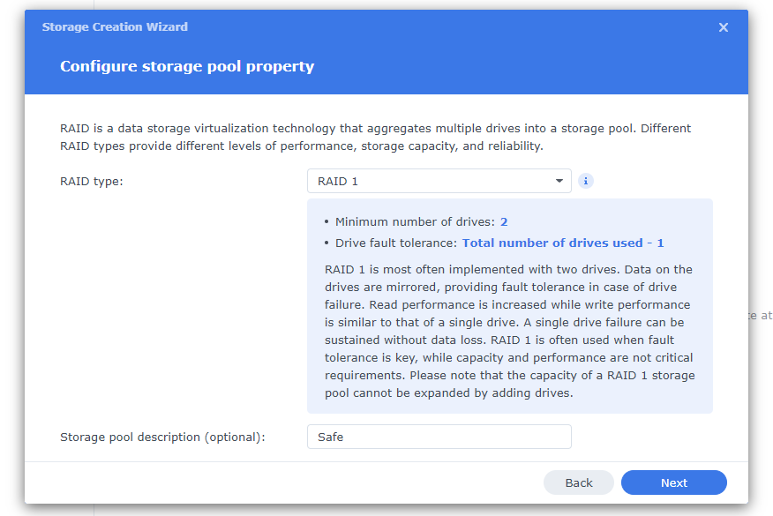773x516 pixels.
Task: Close the Storage Creation Wizard dialog
Action: click(724, 27)
